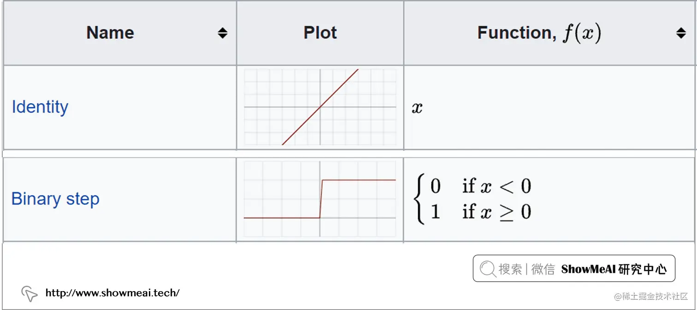Click the Function, f(x) column header text
Image resolution: width=697 pixels, height=310 pixels.
point(539,33)
